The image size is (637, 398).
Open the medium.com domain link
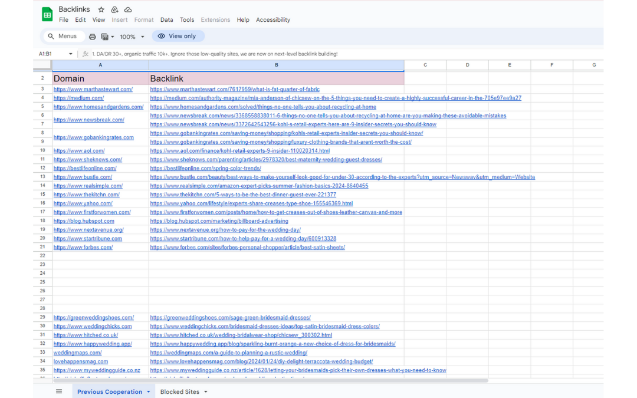pos(78,98)
